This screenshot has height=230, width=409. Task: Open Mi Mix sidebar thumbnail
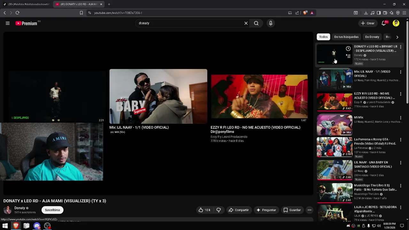335,125
